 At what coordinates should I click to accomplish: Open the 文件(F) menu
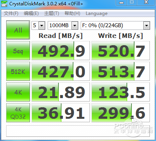11,13
